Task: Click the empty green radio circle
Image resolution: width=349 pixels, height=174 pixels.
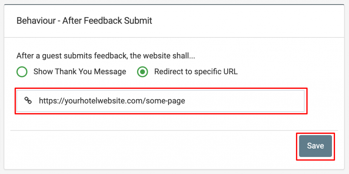Action: coord(22,72)
